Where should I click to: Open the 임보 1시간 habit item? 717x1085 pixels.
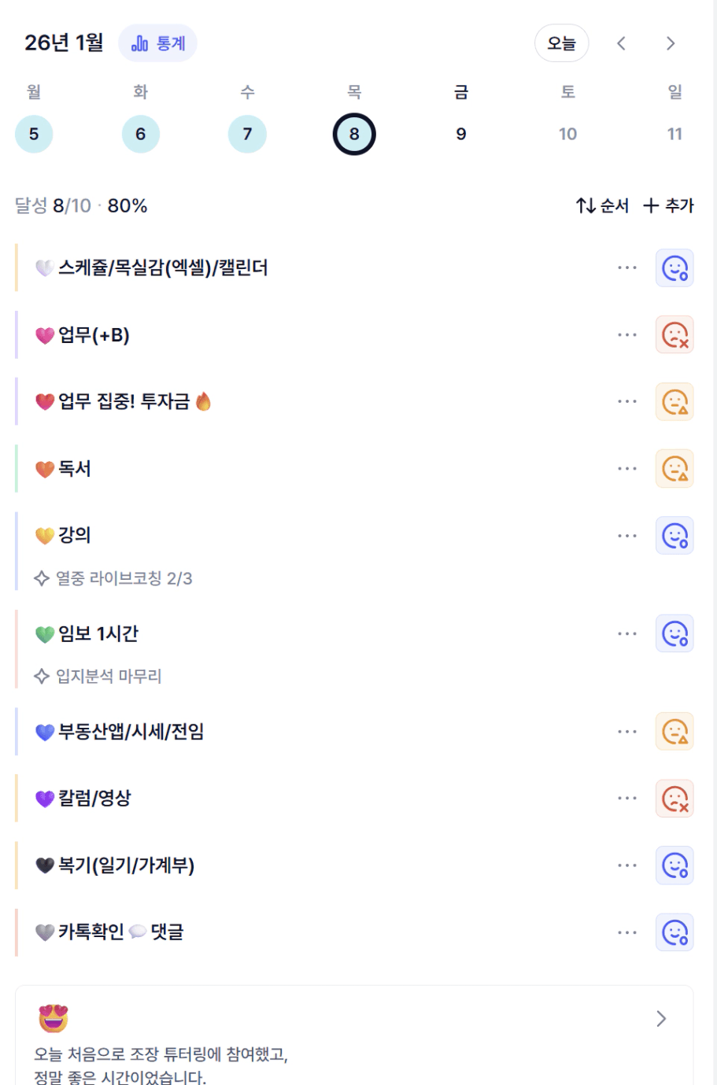pyautogui.click(x=98, y=634)
